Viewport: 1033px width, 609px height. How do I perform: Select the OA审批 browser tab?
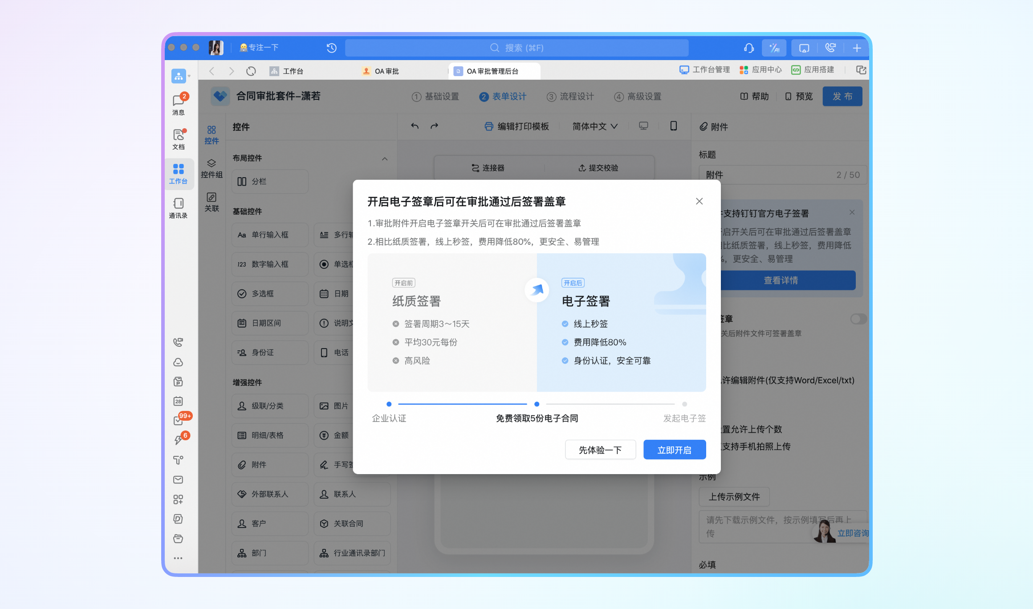click(x=386, y=71)
